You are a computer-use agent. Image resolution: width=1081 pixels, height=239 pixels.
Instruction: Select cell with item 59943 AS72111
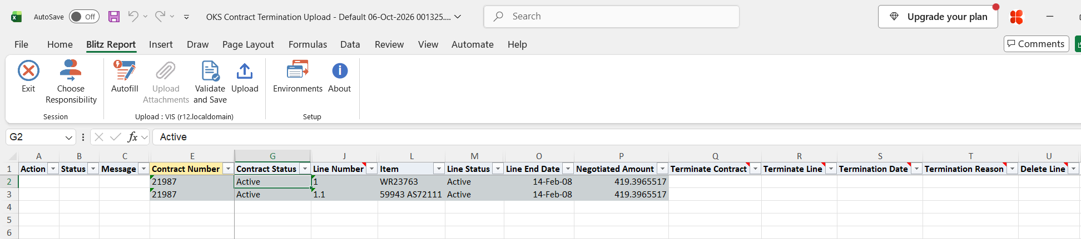(411, 195)
